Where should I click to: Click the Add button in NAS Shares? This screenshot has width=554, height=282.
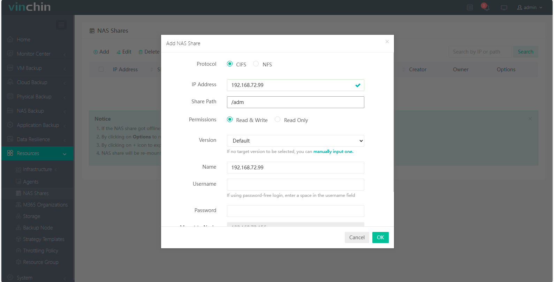click(x=101, y=52)
